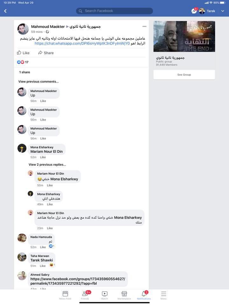Open Watch video tab icon
The width and height of the screenshot is (229, 305).
[x=105, y=295]
